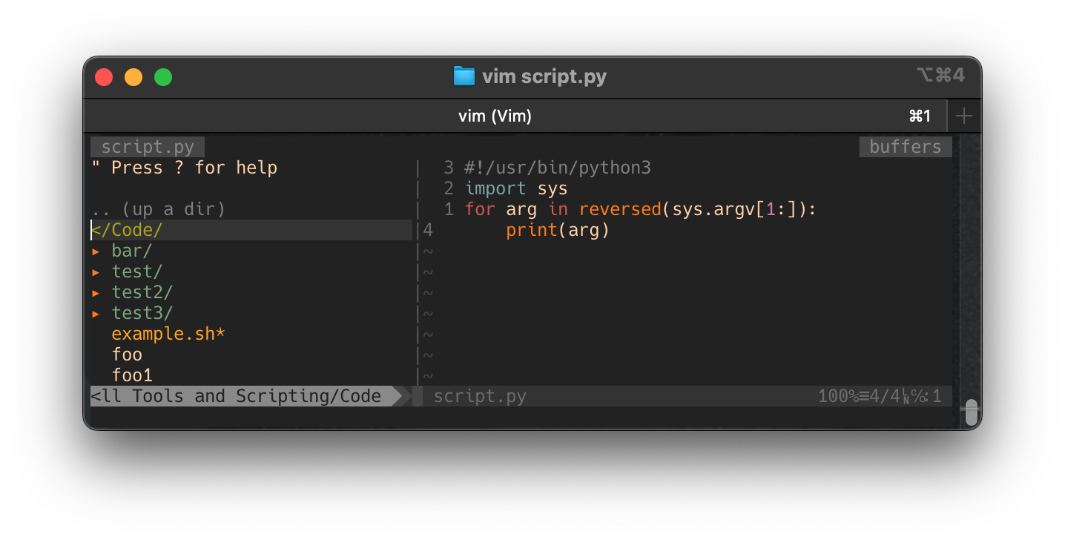
Task: Select the foo file in NERDTree
Action: tap(127, 355)
